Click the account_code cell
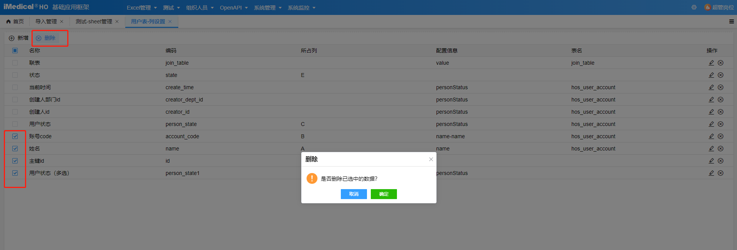 pos(182,136)
